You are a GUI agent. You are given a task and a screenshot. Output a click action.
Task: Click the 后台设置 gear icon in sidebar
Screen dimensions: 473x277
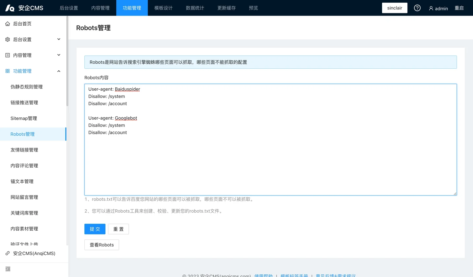coord(8,39)
